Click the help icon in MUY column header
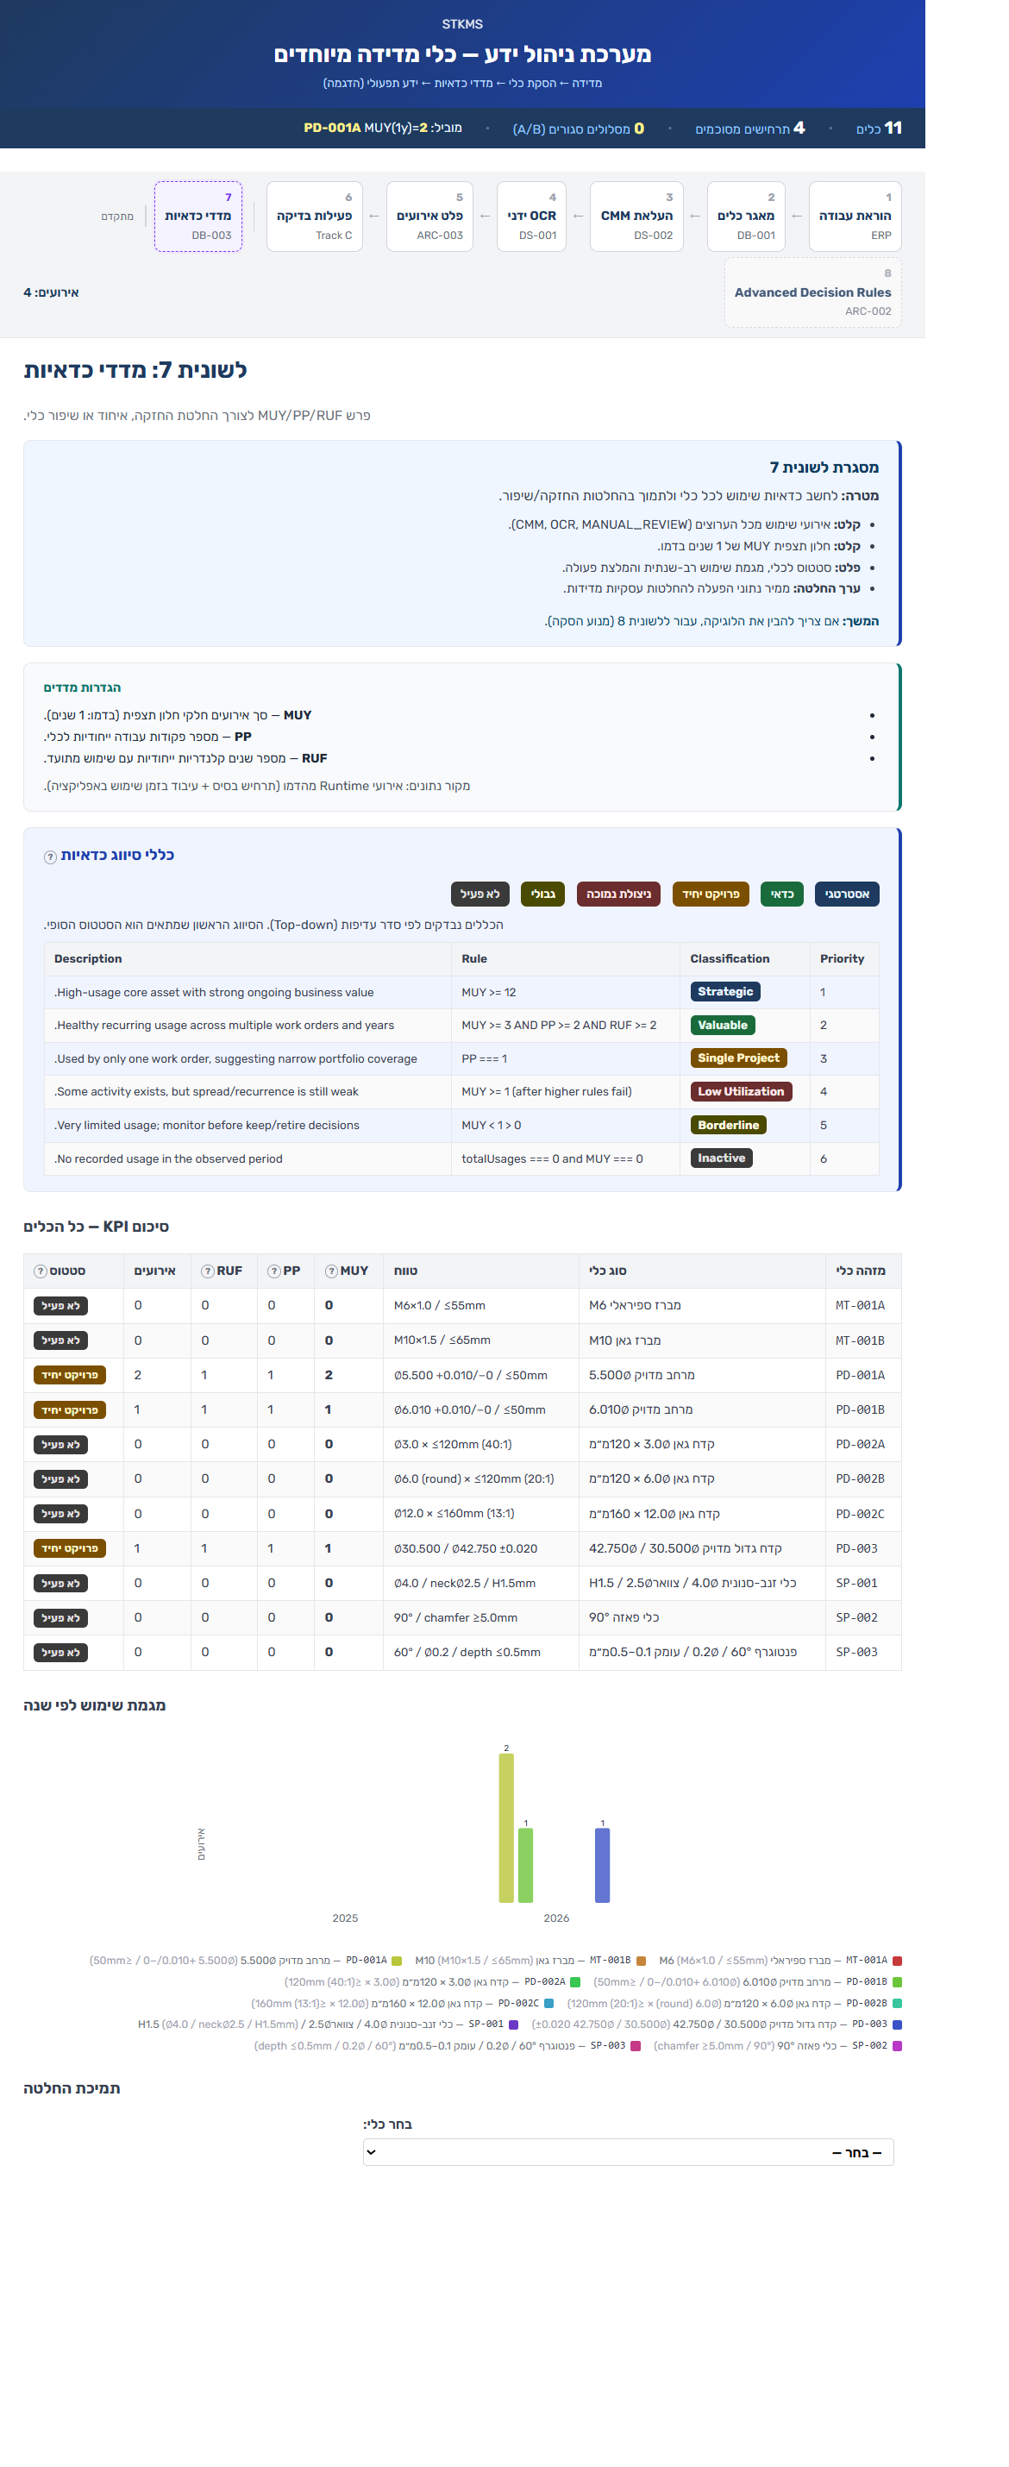The image size is (1009, 2467). [331, 1271]
